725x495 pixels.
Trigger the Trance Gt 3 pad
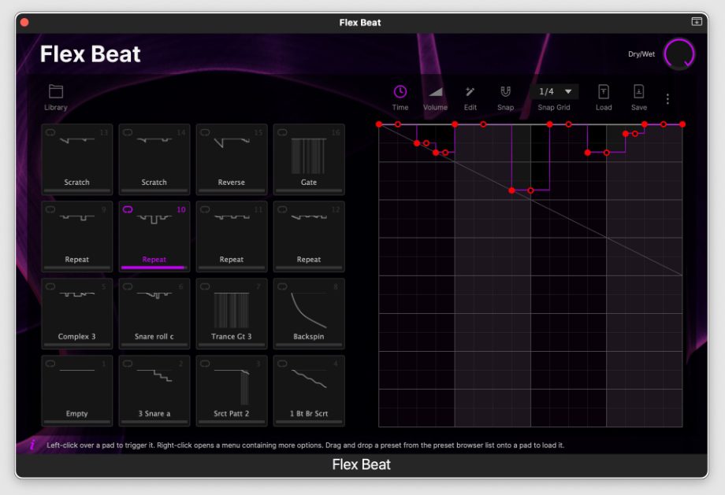[231, 313]
